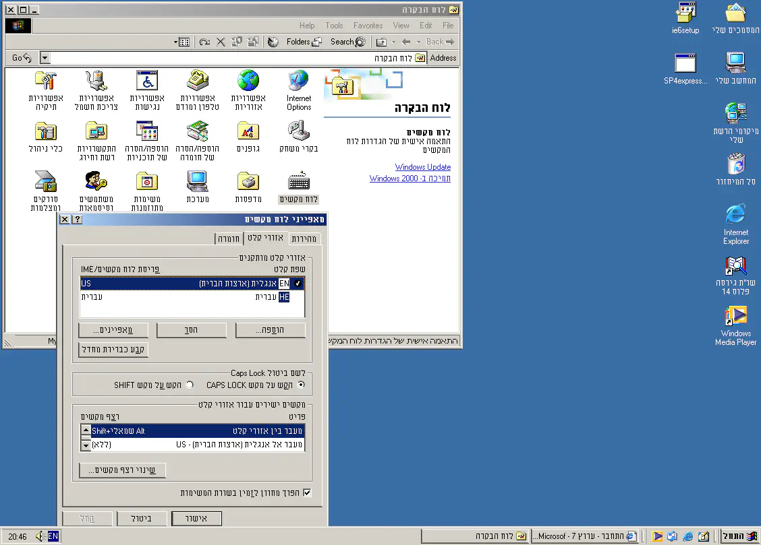The width and height of the screenshot is (761, 545).
Task: Open the System (מערכת) icon
Action: (197, 181)
